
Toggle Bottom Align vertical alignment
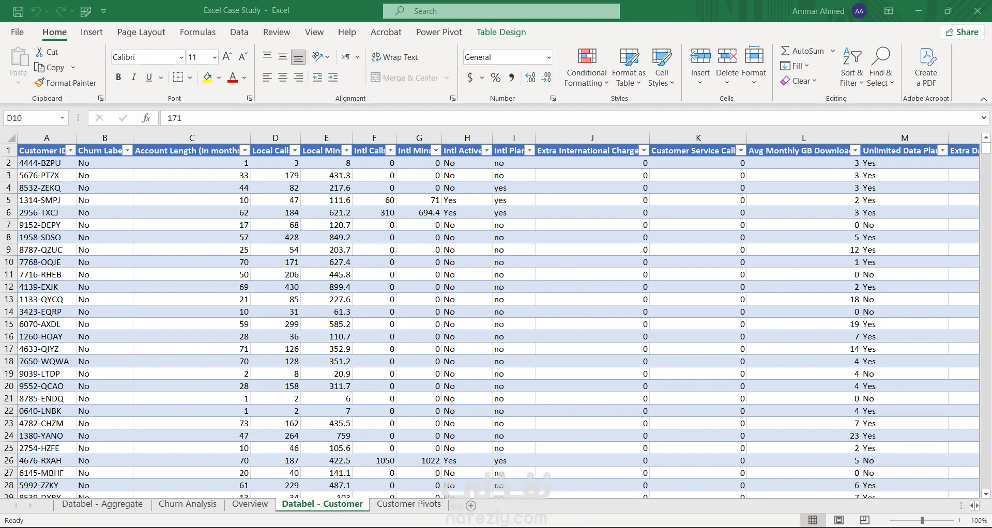coord(298,56)
